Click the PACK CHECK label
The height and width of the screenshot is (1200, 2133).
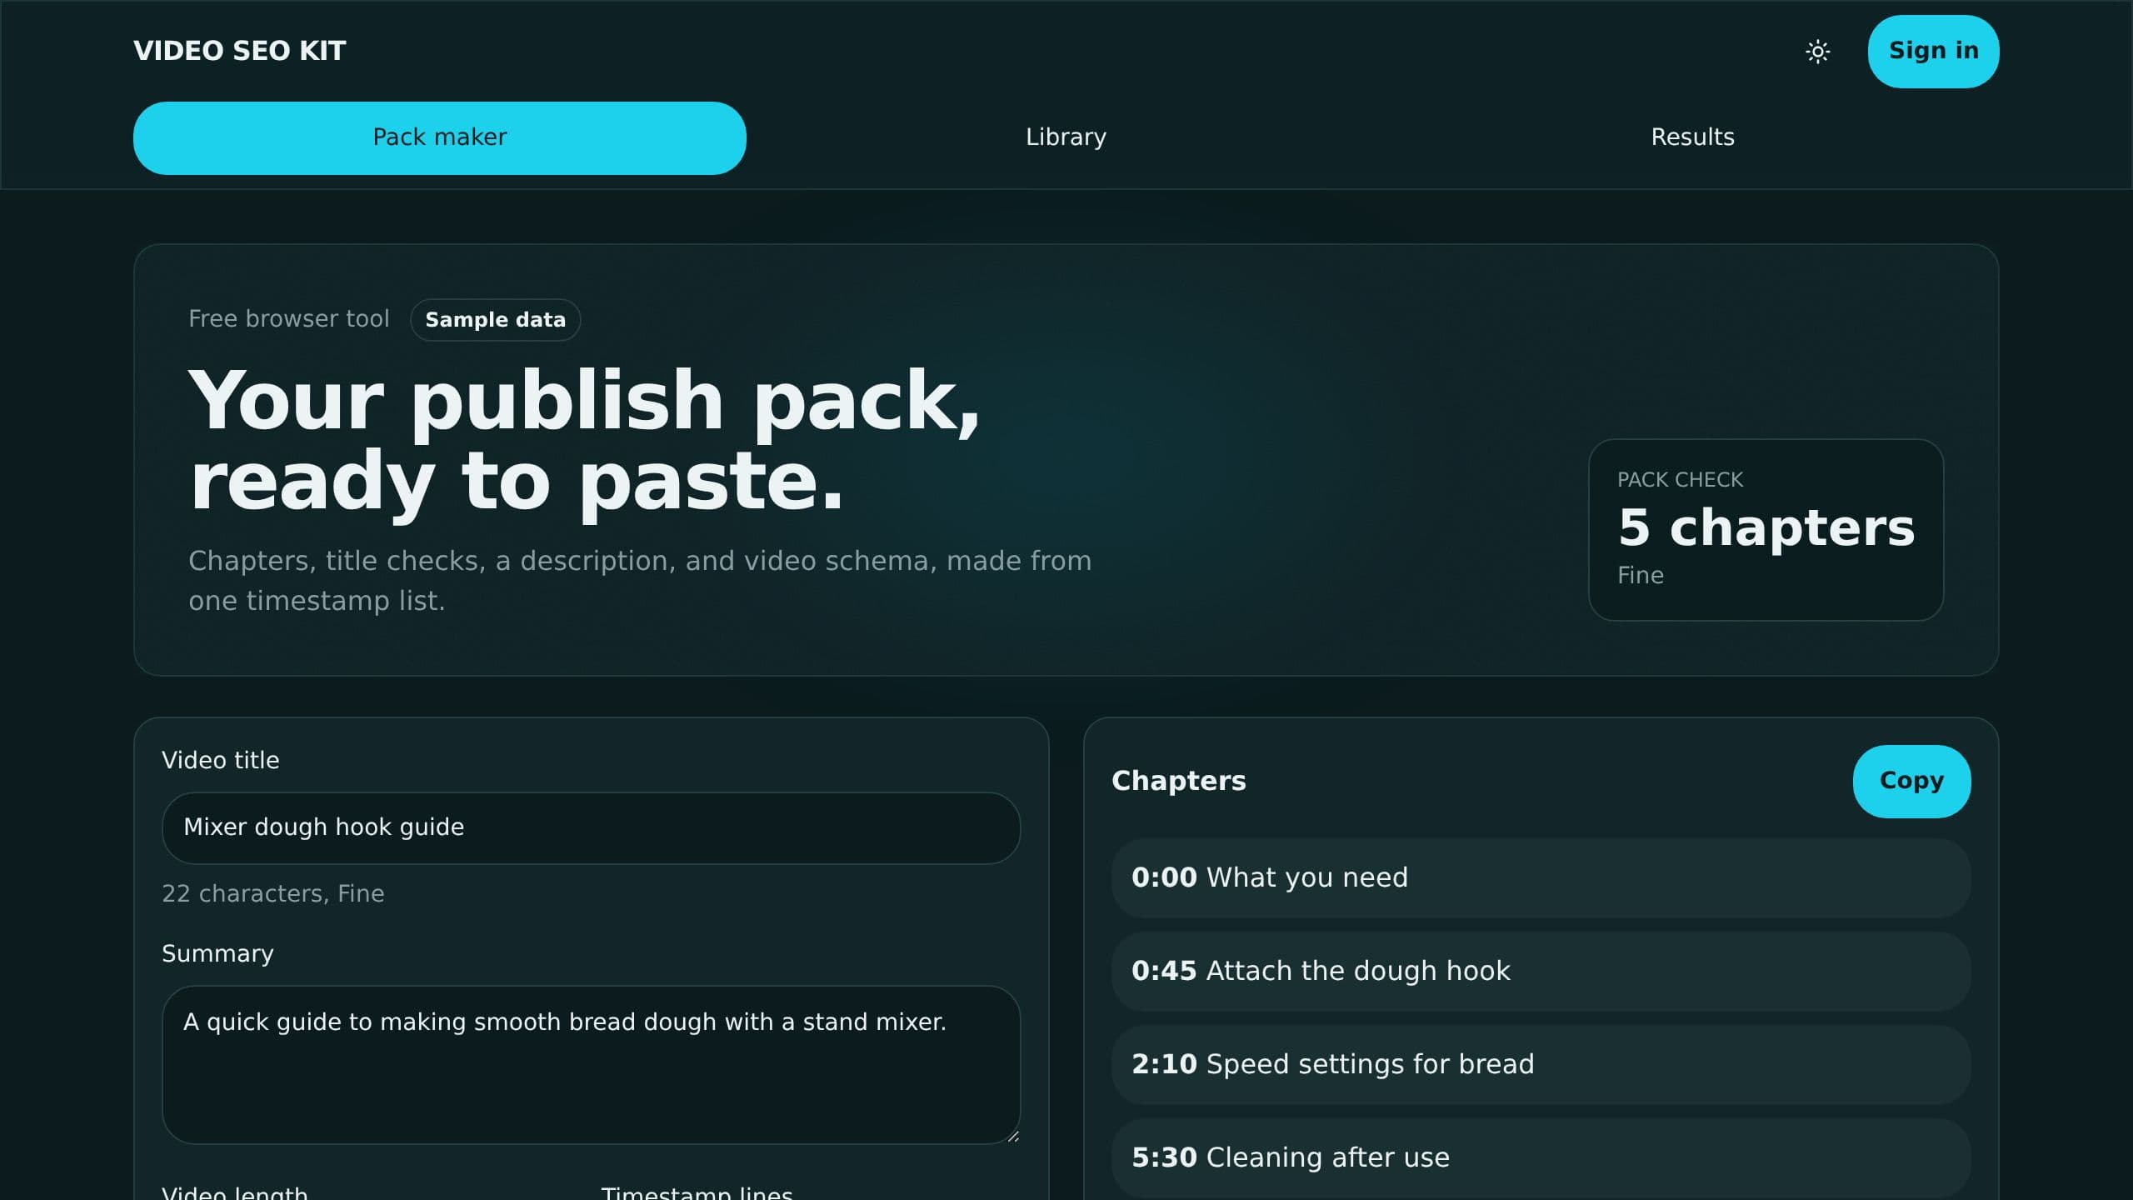click(1680, 480)
